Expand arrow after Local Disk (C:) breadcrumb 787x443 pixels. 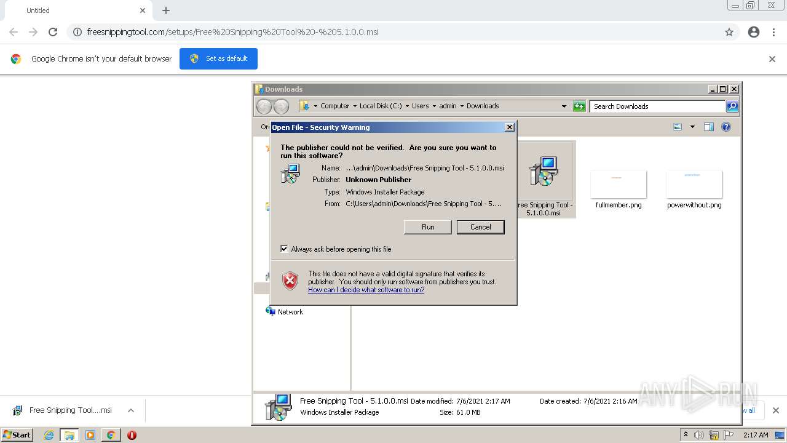(406, 106)
